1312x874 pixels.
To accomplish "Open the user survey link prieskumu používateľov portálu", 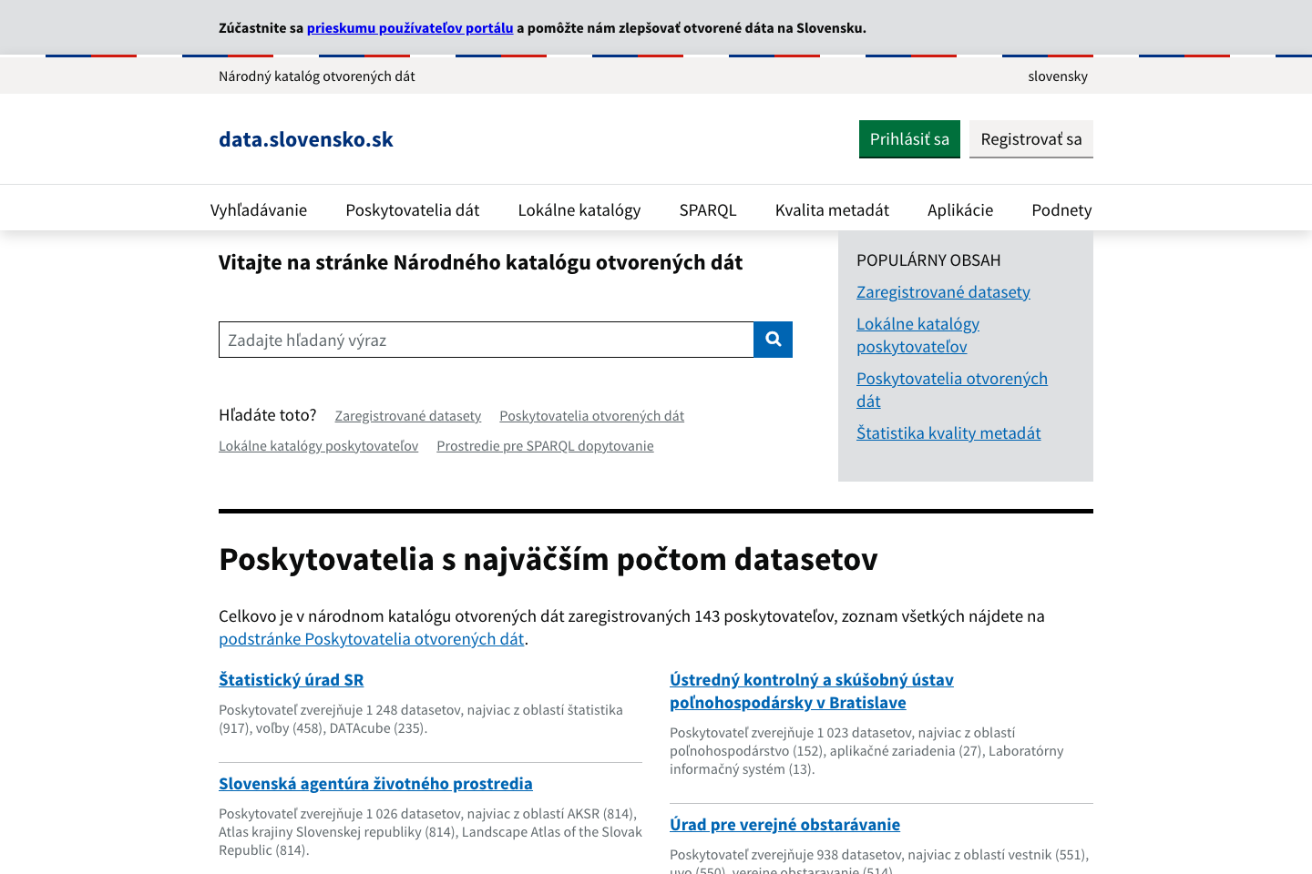I will pos(410,28).
